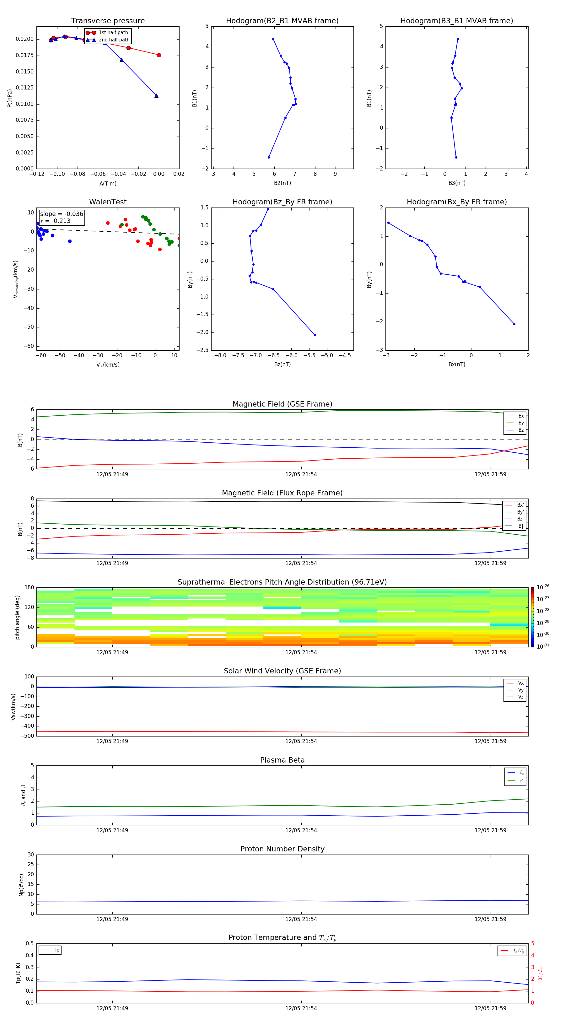Click the Magnetic Field (Flux Rope Frame) title

pyautogui.click(x=282, y=493)
